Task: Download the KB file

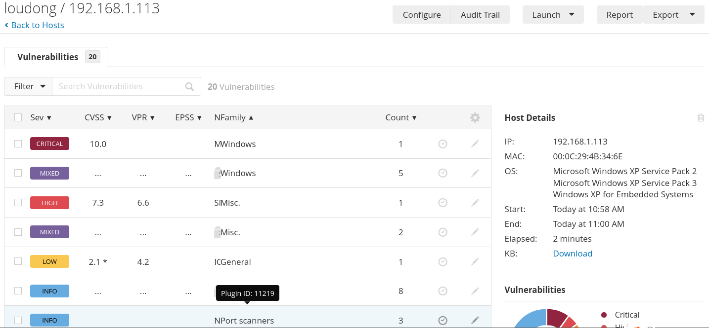Action: click(x=573, y=254)
